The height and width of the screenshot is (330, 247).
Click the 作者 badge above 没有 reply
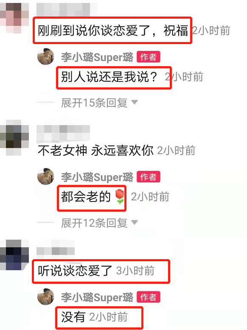click(x=149, y=297)
